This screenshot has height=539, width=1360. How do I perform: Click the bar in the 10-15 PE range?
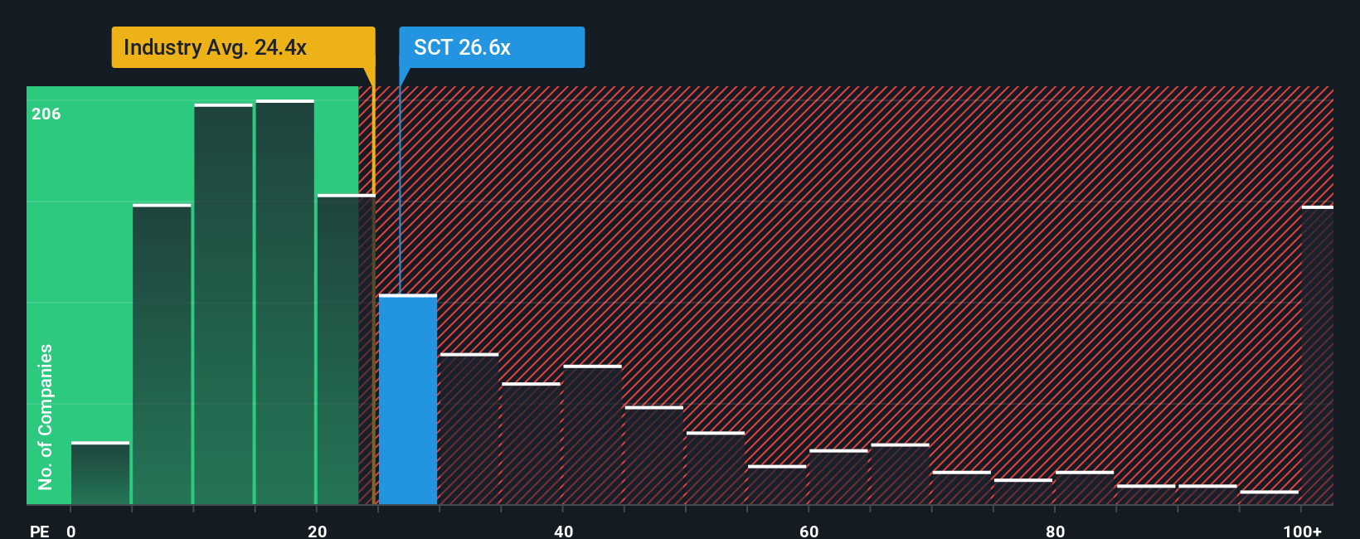(x=224, y=304)
